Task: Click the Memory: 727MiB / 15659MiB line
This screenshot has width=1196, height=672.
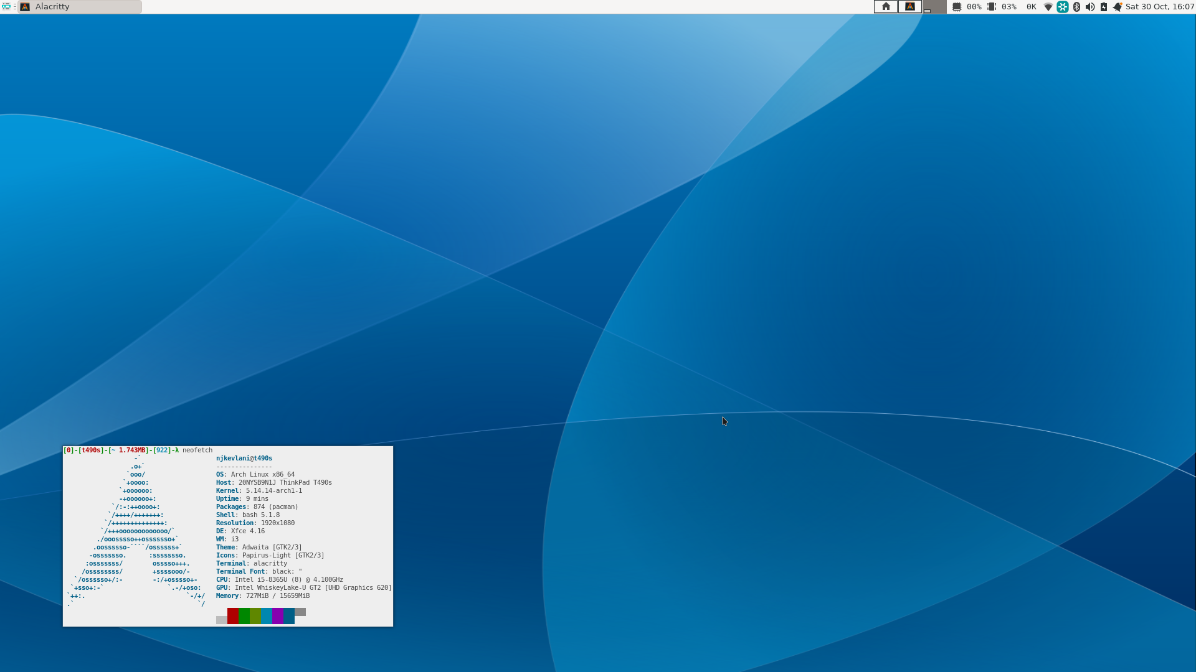Action: 263,596
